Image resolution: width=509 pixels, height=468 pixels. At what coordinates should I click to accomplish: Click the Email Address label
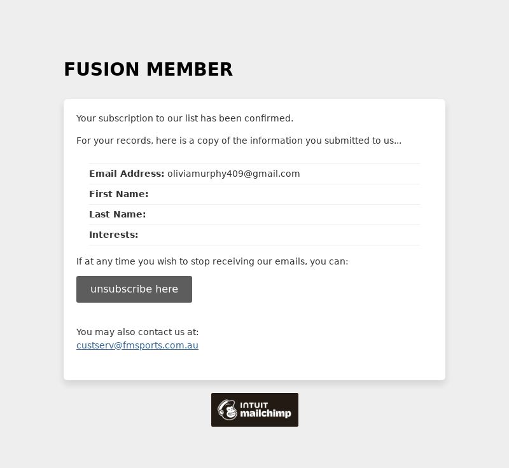point(127,174)
